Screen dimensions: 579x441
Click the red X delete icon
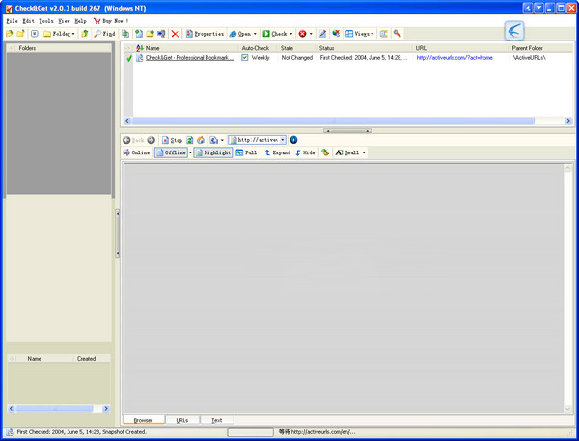click(x=175, y=34)
